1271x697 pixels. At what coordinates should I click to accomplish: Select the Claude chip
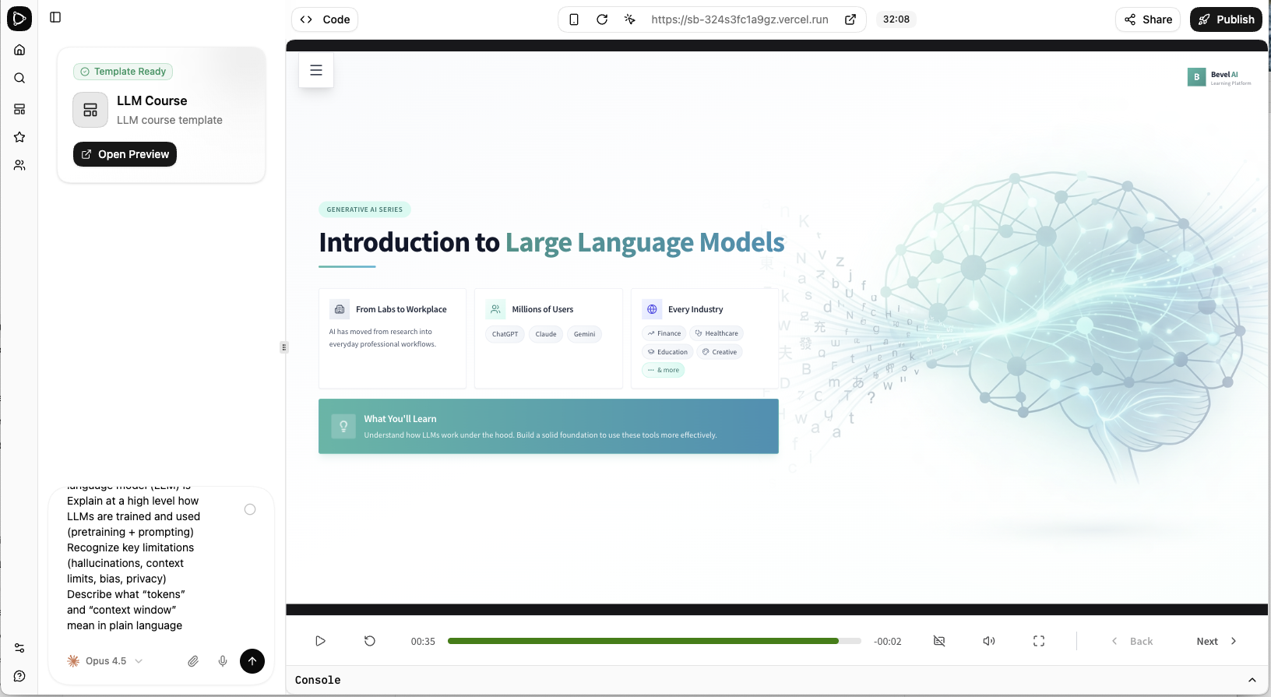click(x=546, y=334)
